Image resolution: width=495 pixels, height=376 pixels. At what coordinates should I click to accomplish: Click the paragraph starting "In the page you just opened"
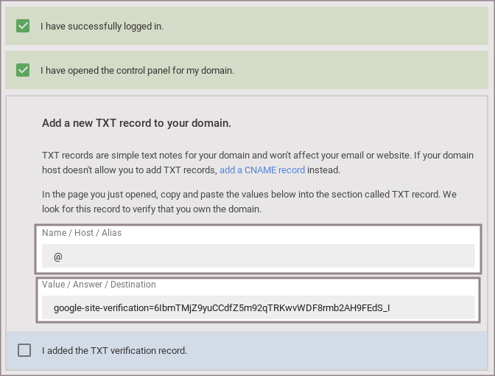250,195
